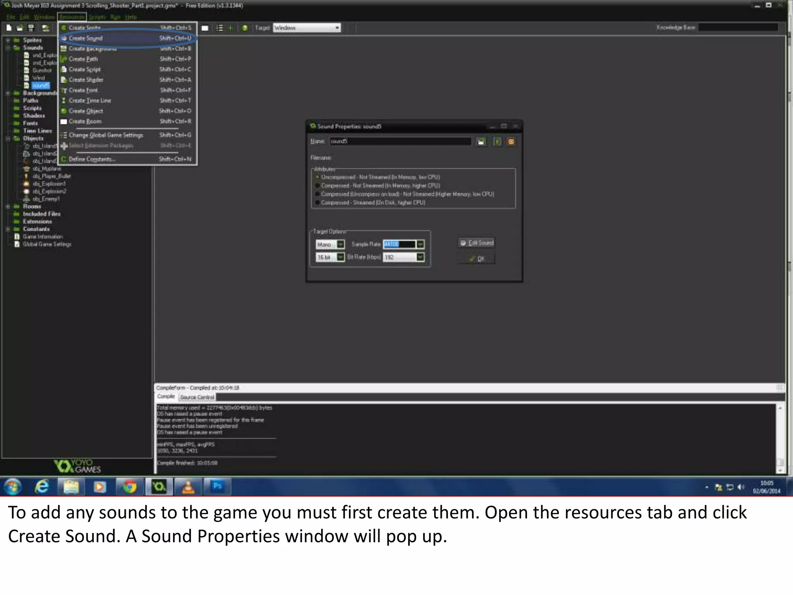Open the Wind sound resource
Viewport: 793px width, 595px height.
click(x=38, y=78)
